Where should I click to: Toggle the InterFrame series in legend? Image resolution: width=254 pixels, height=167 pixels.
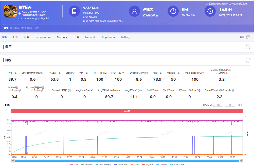tap(177, 164)
